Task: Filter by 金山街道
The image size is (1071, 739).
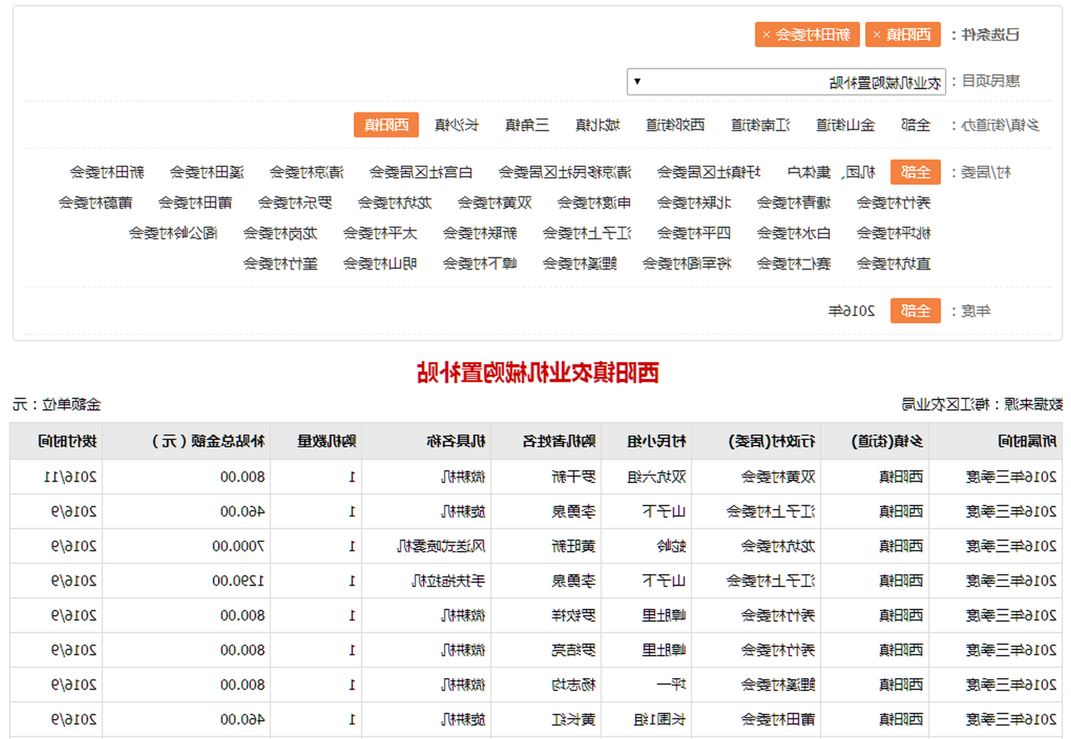Action: [845, 125]
